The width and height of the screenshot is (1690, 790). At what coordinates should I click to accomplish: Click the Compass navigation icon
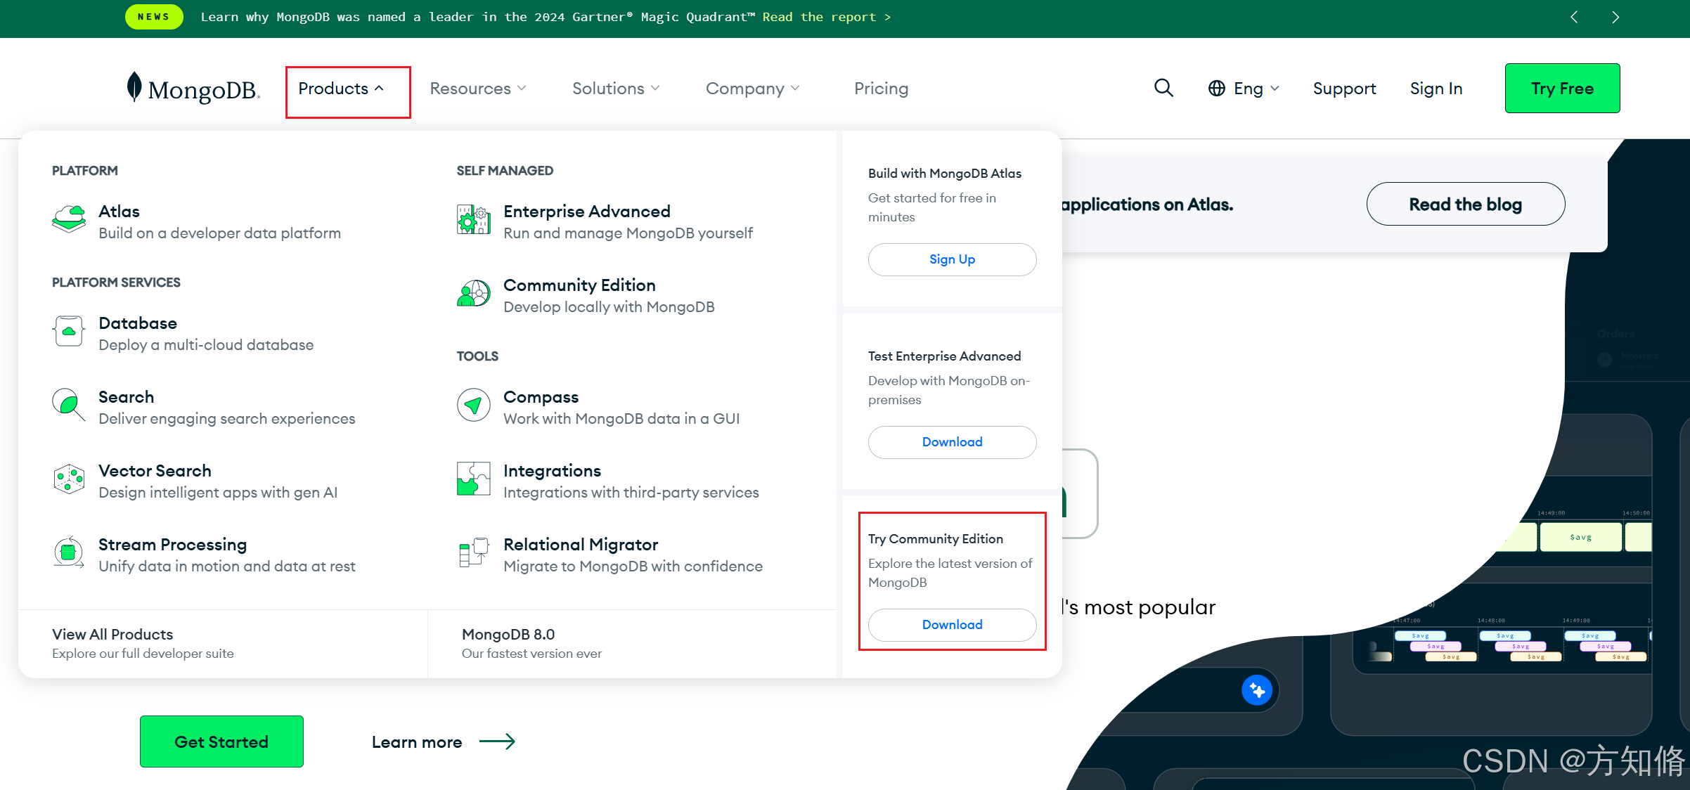473,406
